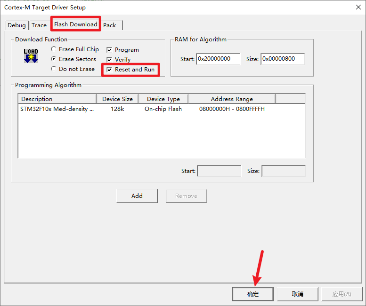Select the Flash Download tab

(76, 24)
